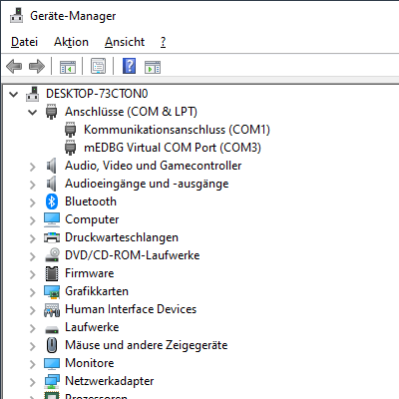Collapse the DESKTOP-73CTON0 root node

click(14, 94)
